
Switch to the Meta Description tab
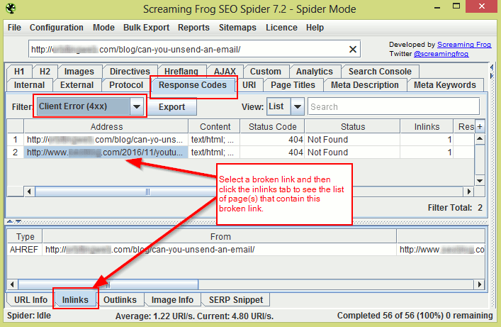point(364,85)
